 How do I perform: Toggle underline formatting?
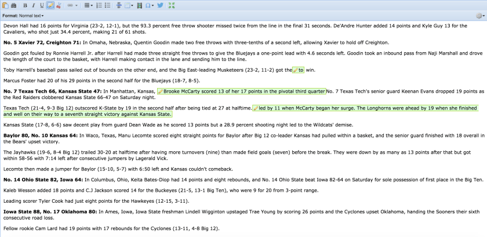pyautogui.click(x=42, y=5)
